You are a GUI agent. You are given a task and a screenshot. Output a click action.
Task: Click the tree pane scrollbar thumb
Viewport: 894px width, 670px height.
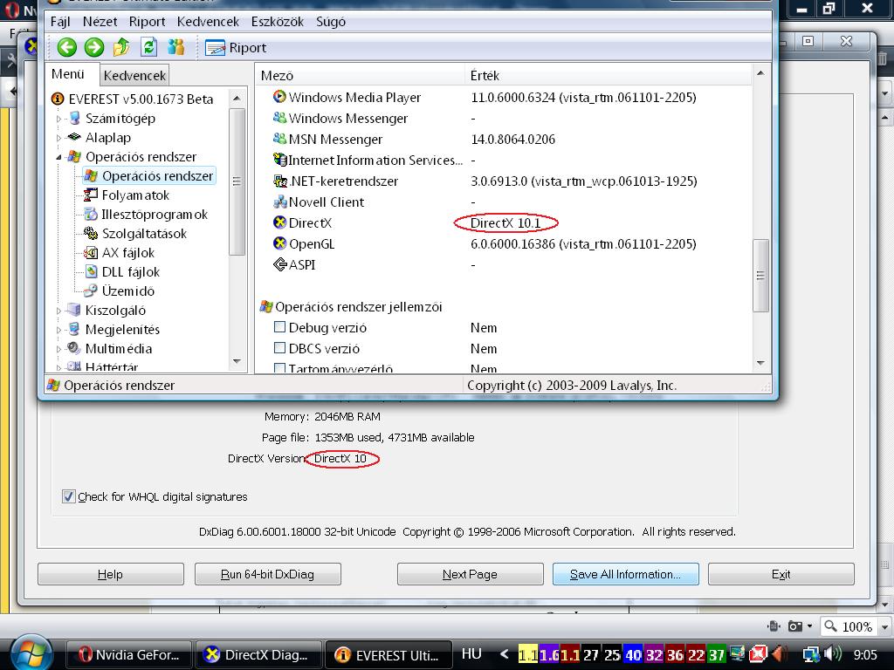(237, 181)
